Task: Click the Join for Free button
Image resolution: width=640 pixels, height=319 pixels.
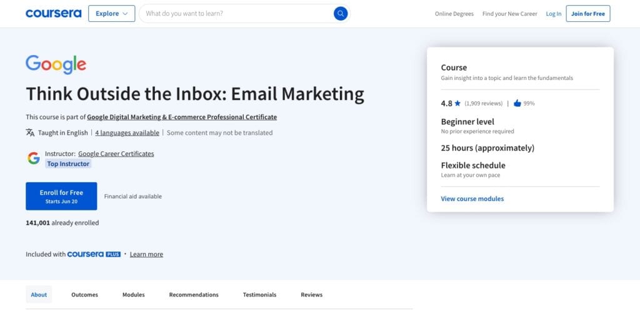Action: click(x=587, y=14)
